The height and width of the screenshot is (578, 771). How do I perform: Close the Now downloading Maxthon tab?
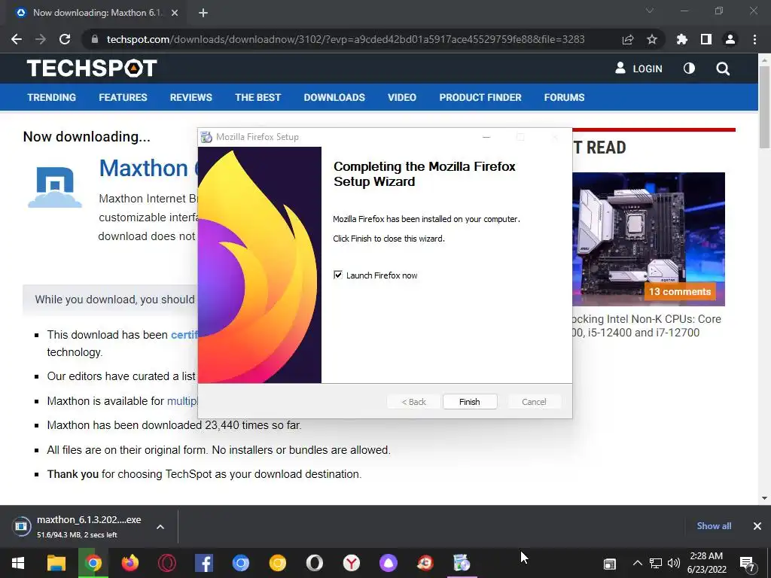[x=175, y=13]
